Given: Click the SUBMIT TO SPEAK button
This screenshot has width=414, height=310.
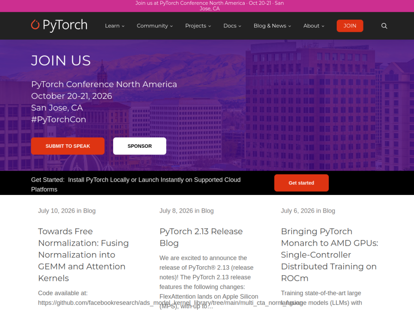Looking at the screenshot, I should pyautogui.click(x=68, y=146).
